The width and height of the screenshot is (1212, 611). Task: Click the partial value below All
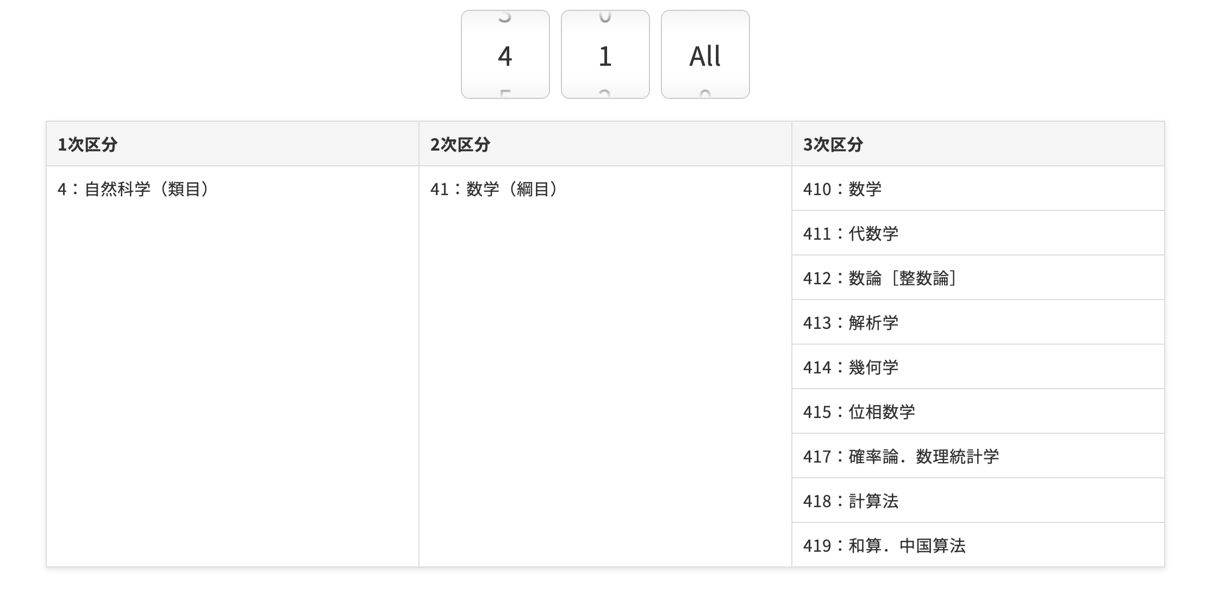coord(705,93)
